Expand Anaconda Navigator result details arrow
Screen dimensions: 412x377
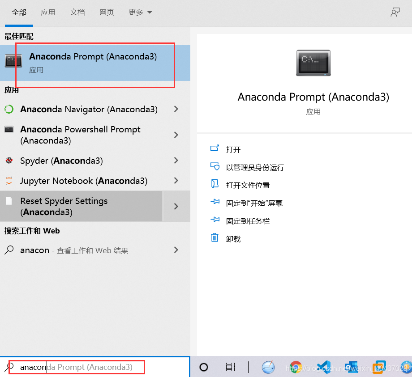pyautogui.click(x=176, y=109)
